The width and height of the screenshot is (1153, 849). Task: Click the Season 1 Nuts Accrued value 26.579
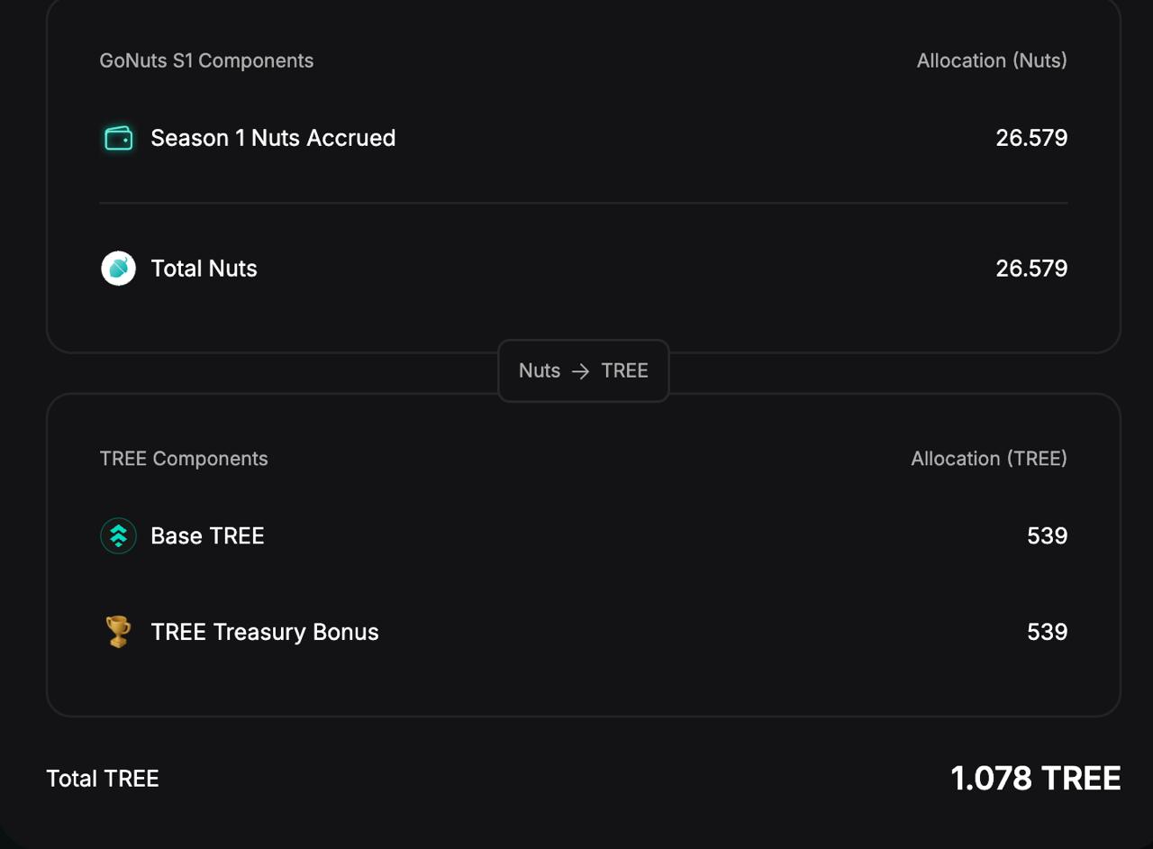click(x=1031, y=138)
